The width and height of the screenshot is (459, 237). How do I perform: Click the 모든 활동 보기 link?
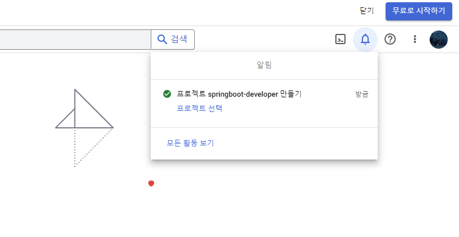point(190,143)
